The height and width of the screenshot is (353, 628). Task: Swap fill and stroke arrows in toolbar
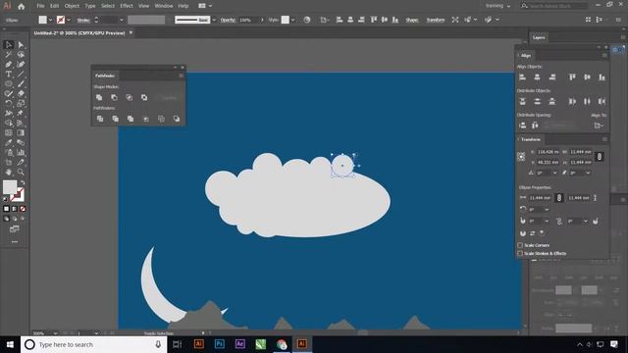click(23, 183)
